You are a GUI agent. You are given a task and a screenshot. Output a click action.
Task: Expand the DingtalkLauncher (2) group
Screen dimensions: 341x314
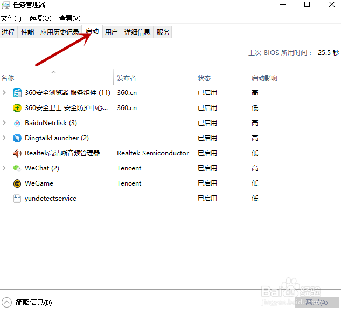tap(4, 138)
